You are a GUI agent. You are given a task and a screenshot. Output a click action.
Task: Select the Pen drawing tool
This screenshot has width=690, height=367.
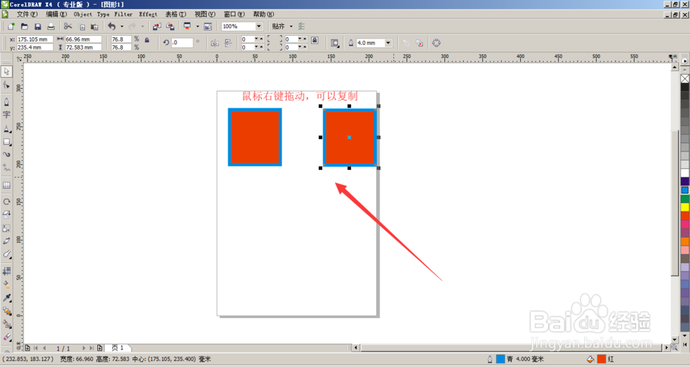click(x=7, y=101)
